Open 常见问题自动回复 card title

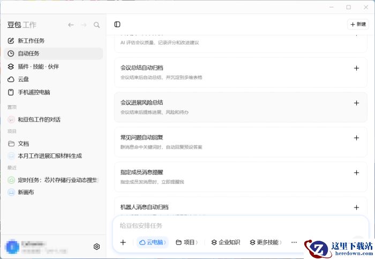point(141,137)
